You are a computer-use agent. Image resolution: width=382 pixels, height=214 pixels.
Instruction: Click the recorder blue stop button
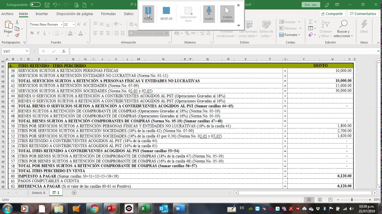point(166,11)
